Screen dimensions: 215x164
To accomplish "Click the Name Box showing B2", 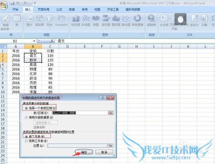I will click(15, 41).
